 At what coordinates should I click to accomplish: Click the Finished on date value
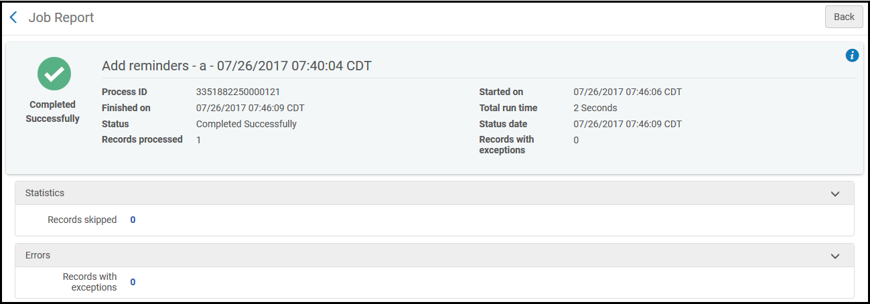250,108
